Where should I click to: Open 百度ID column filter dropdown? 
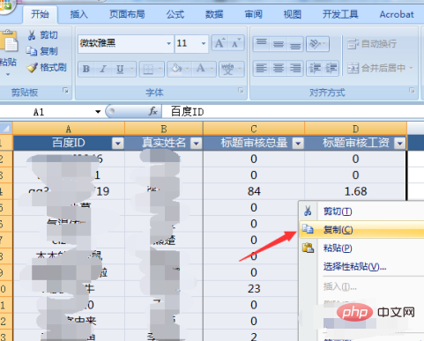click(x=118, y=144)
